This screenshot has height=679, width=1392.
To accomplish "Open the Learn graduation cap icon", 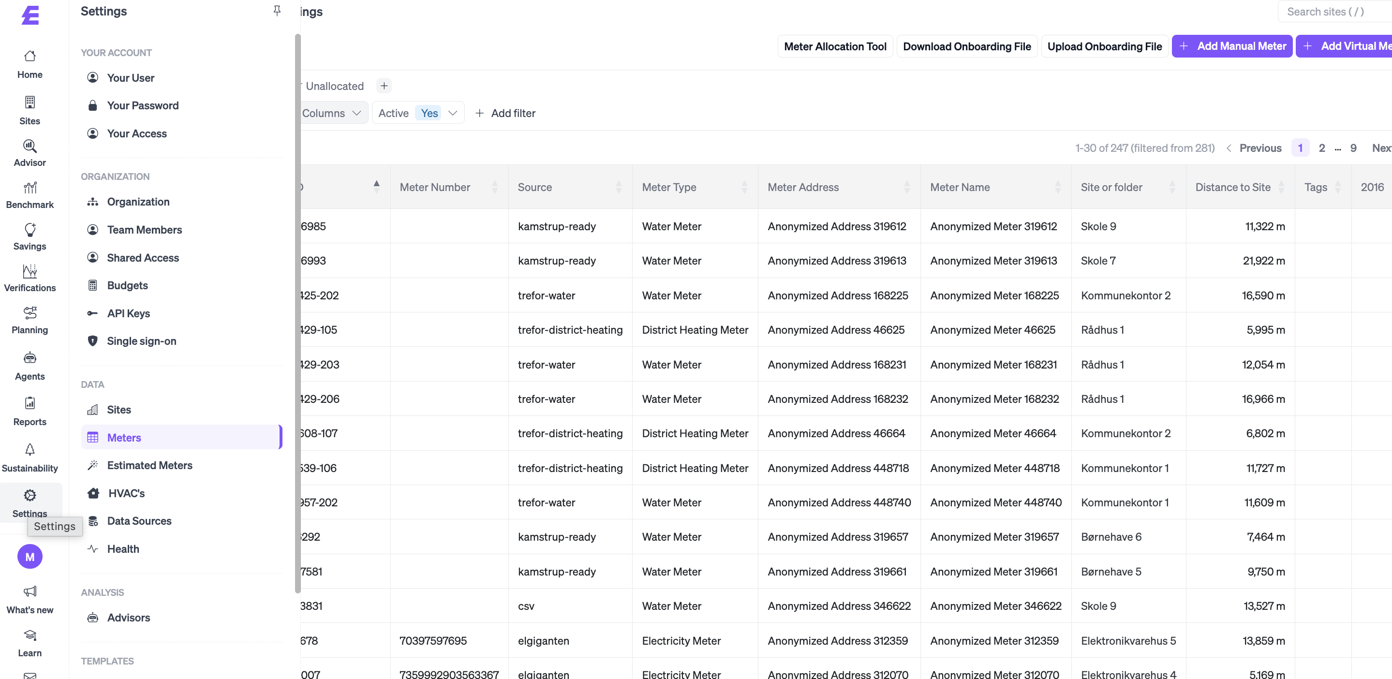I will (30, 635).
